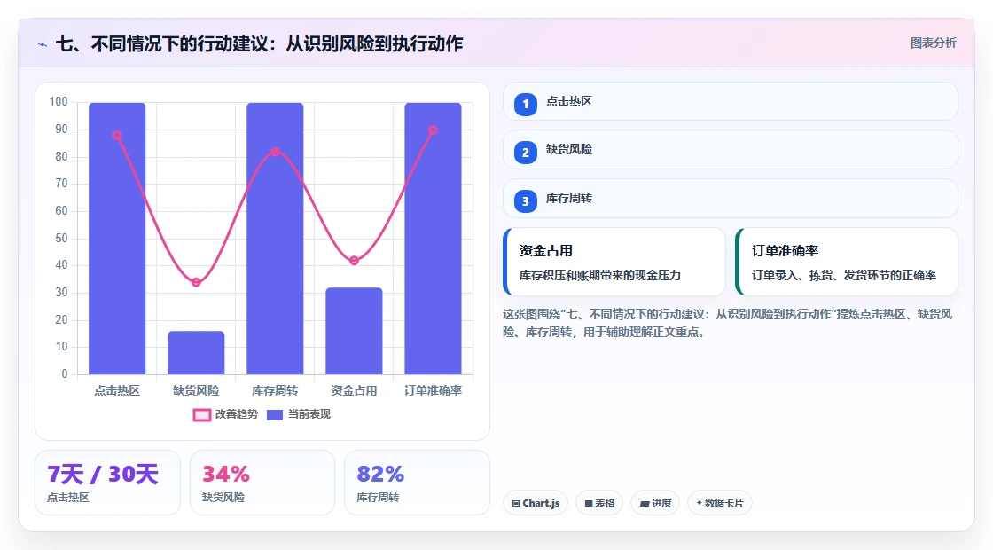Click the 订单准确率 x-axis label

click(434, 391)
